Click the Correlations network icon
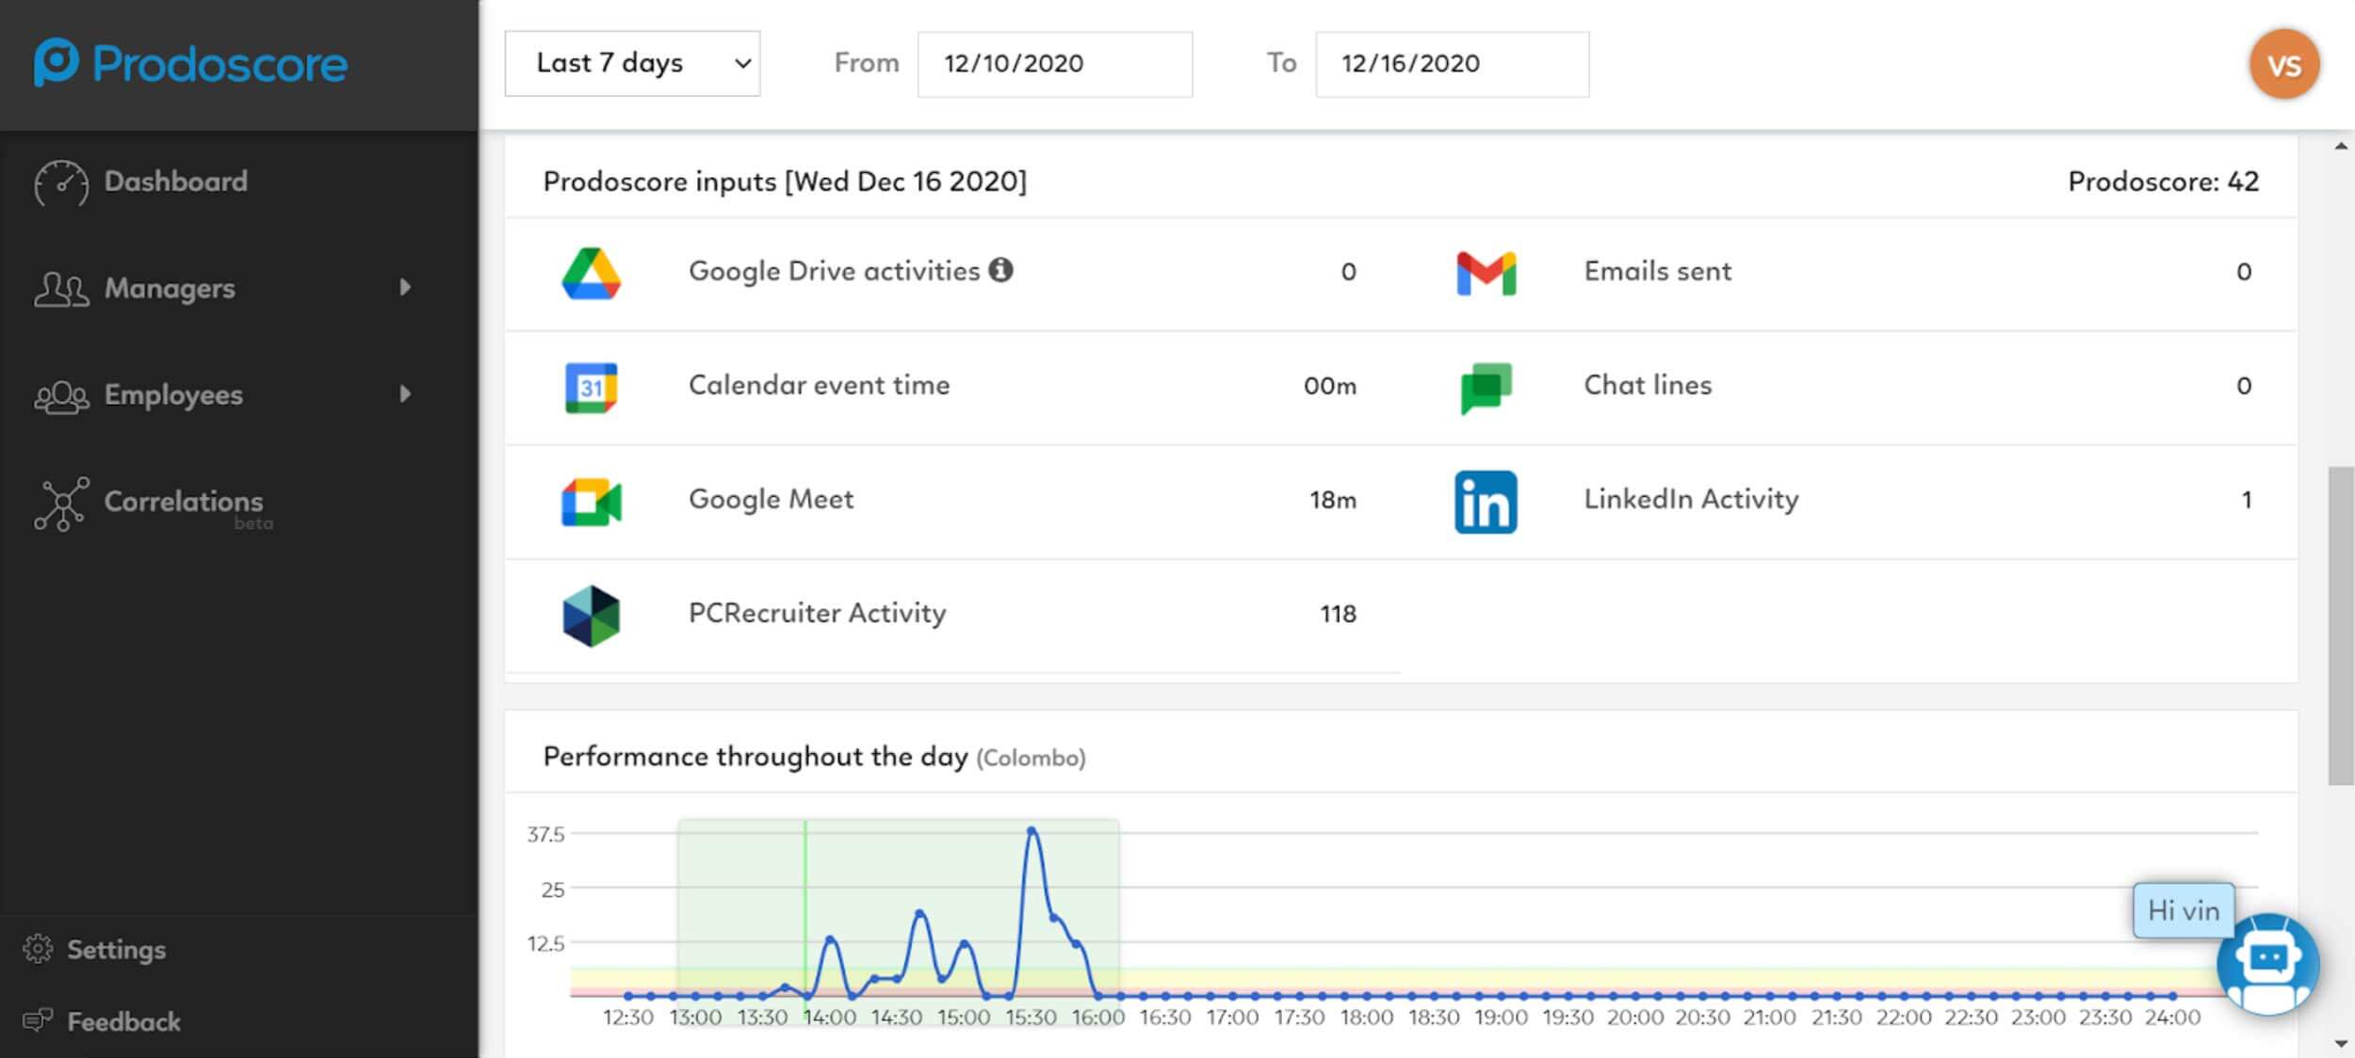2355x1058 pixels. 61,504
